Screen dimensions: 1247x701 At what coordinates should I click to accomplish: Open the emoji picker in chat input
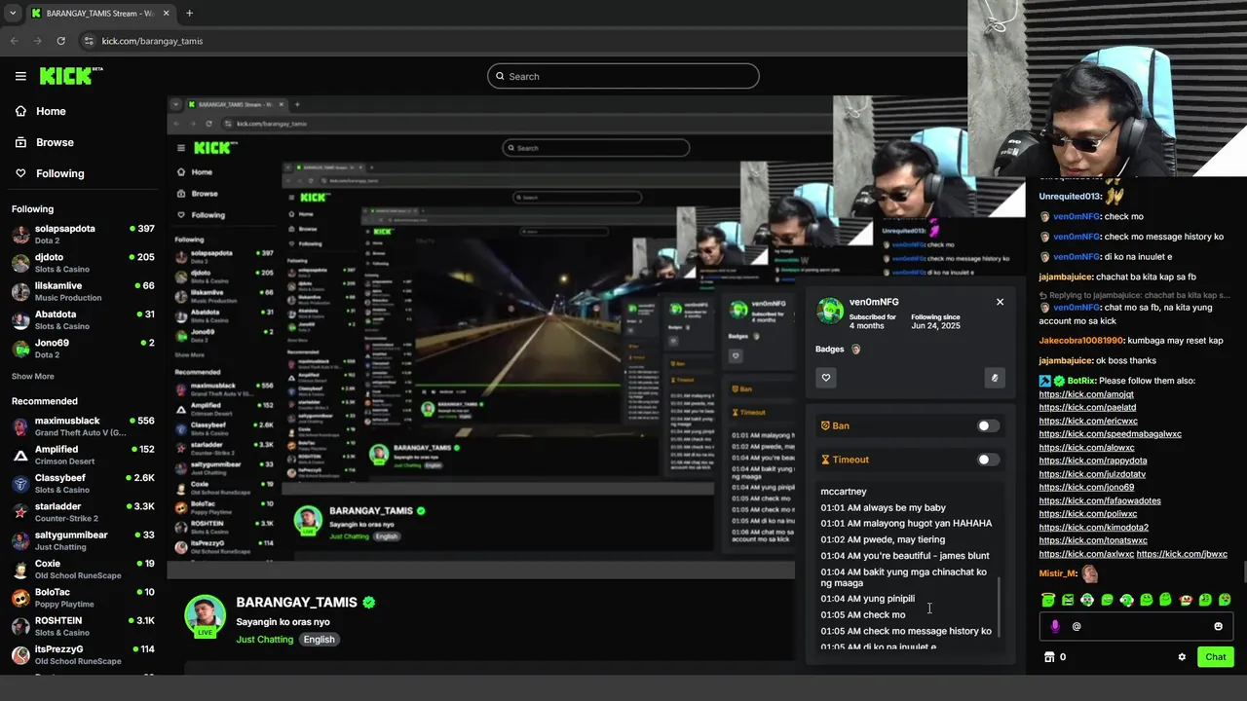(1218, 626)
